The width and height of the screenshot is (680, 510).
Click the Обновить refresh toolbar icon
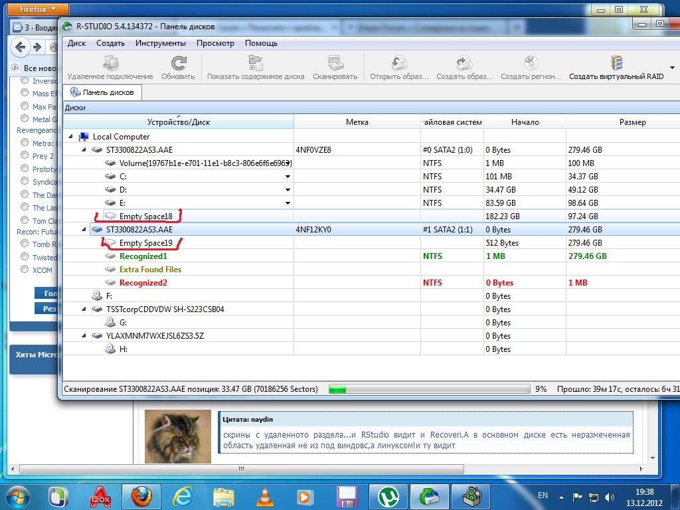[x=178, y=63]
